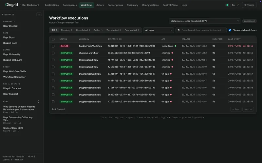Open the Dapr Docs link

(9, 37)
